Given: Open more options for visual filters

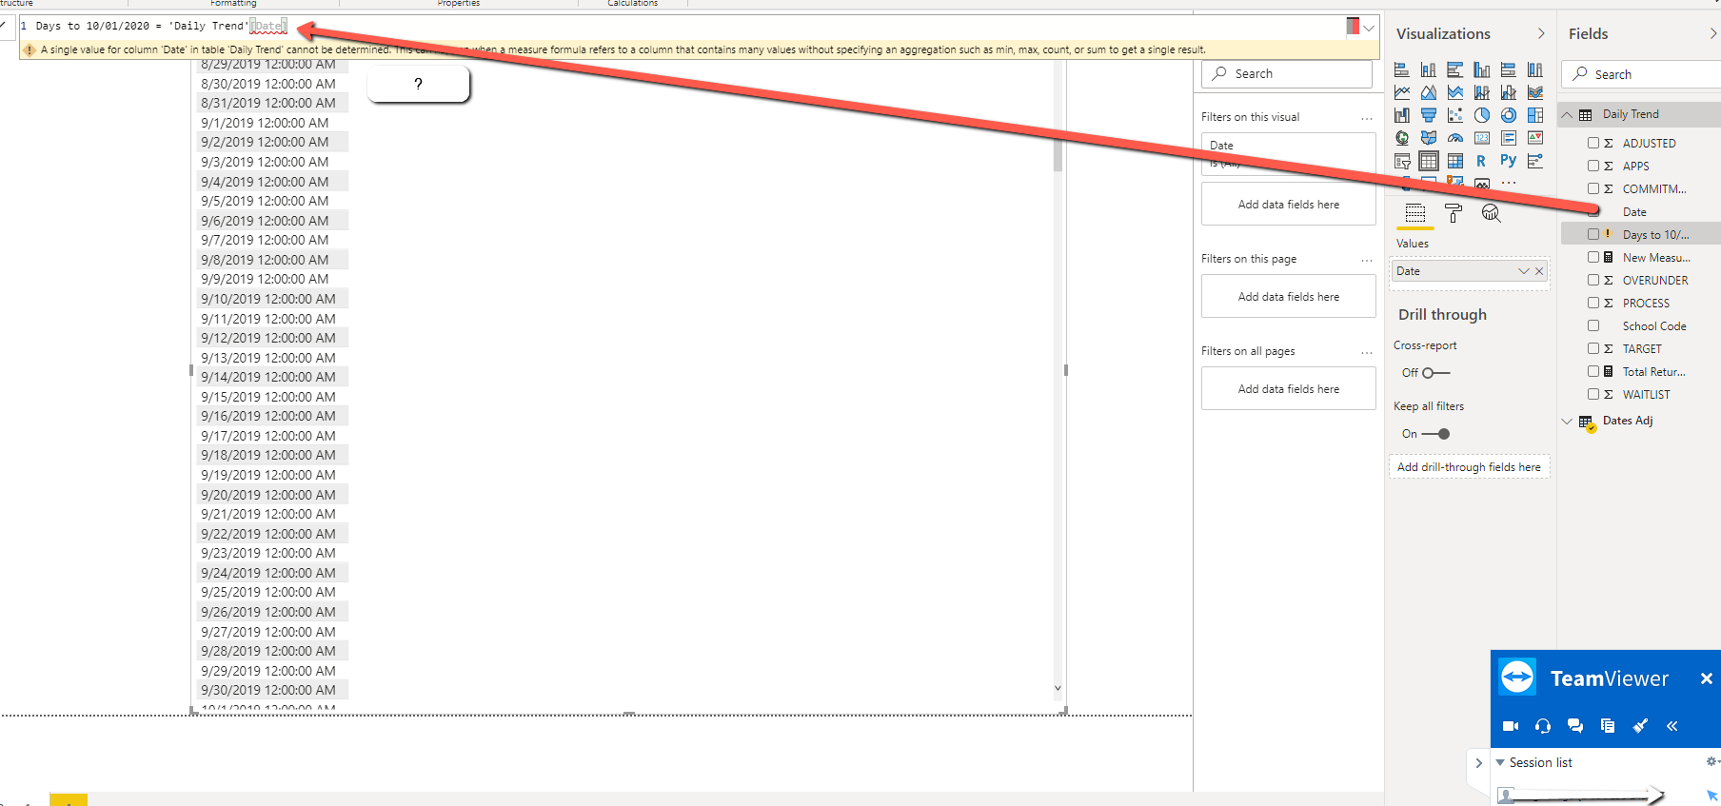Looking at the screenshot, I should tap(1367, 118).
